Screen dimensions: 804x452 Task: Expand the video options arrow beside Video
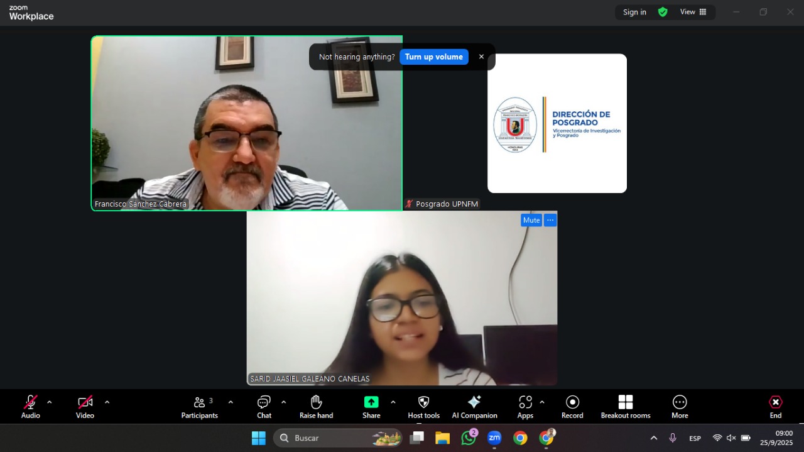coord(107,402)
